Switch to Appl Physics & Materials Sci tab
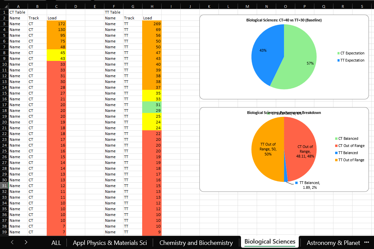Image resolution: width=374 pixels, height=249 pixels. coord(110,243)
